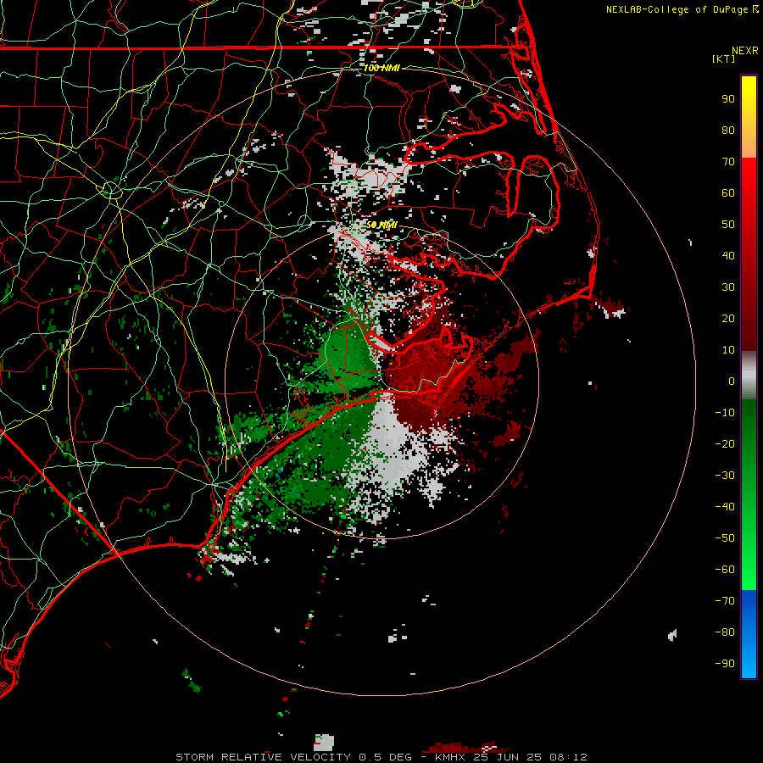Click the gray zero-velocity segment of the color bar
The width and height of the screenshot is (763, 763).
pyautogui.click(x=749, y=376)
